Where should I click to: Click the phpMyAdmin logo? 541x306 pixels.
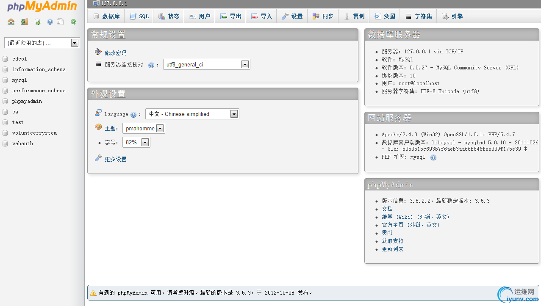click(x=42, y=7)
